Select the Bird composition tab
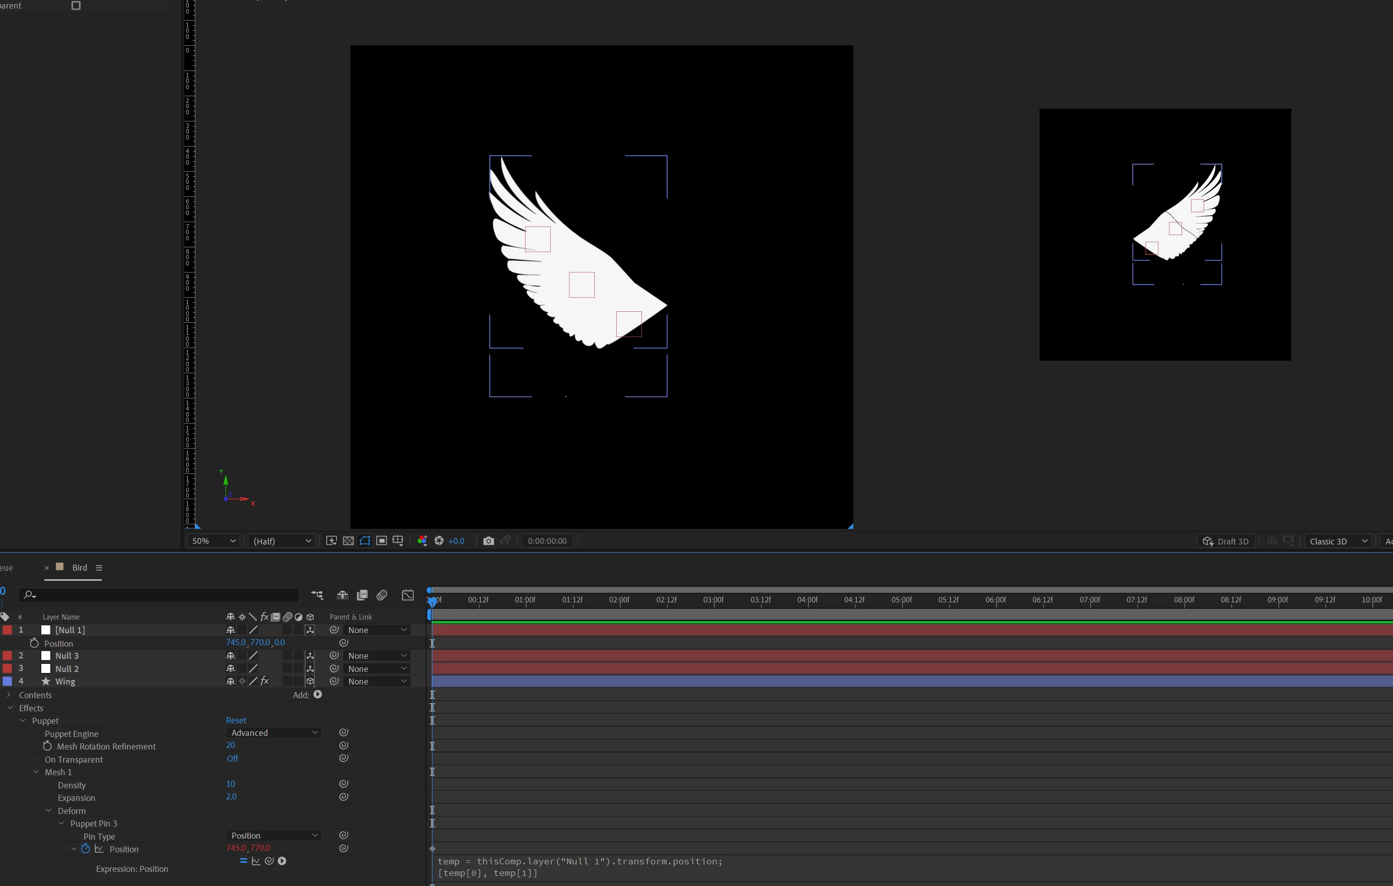 tap(79, 568)
